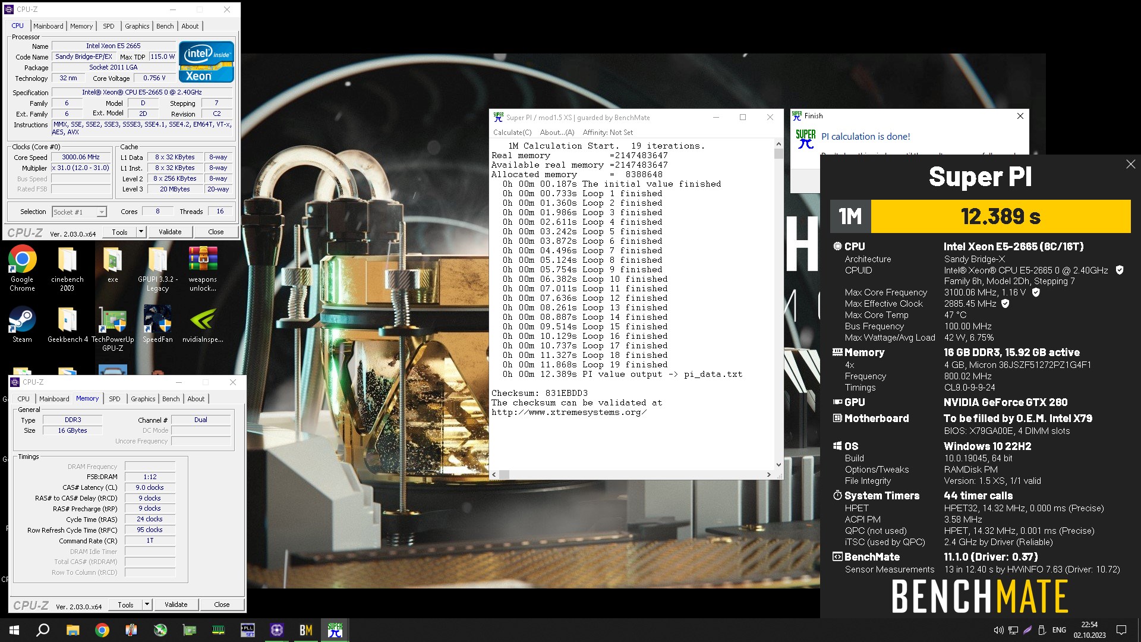Open About tab in bottom CPU-Z window
This screenshot has height=642, width=1141.
tap(196, 399)
